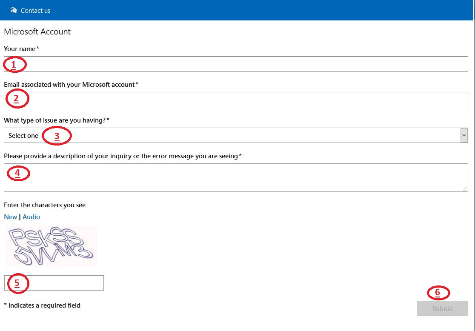Viewport: 475px width, 331px height.
Task: Click the Submit button
Action: pyautogui.click(x=442, y=308)
